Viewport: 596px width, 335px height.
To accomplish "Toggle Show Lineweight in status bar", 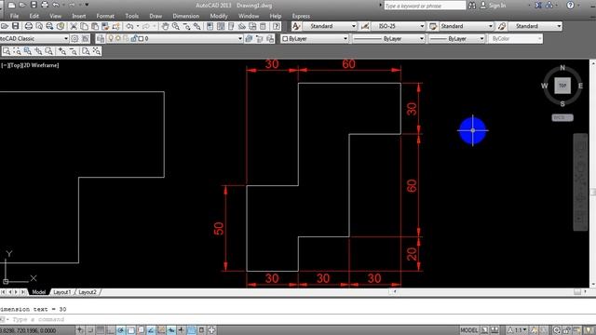I will click(182, 330).
